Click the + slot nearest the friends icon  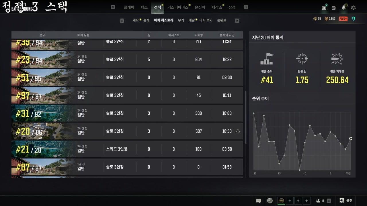307,201
